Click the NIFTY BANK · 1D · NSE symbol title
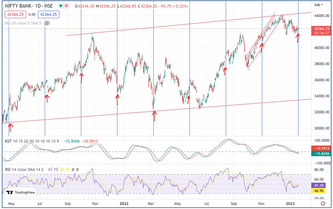Viewport: 333px width, 209px height. 29,6
